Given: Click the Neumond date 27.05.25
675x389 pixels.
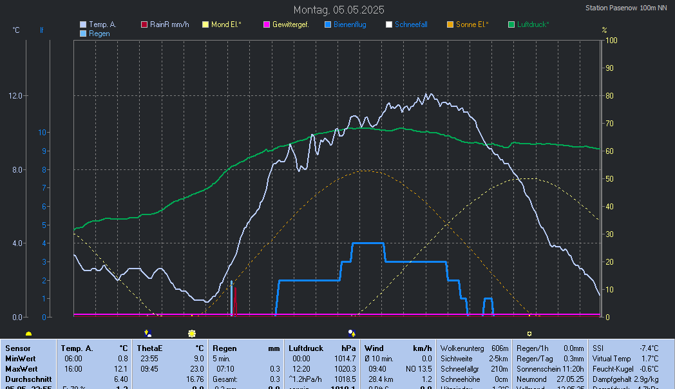Looking at the screenshot, I should (570, 379).
